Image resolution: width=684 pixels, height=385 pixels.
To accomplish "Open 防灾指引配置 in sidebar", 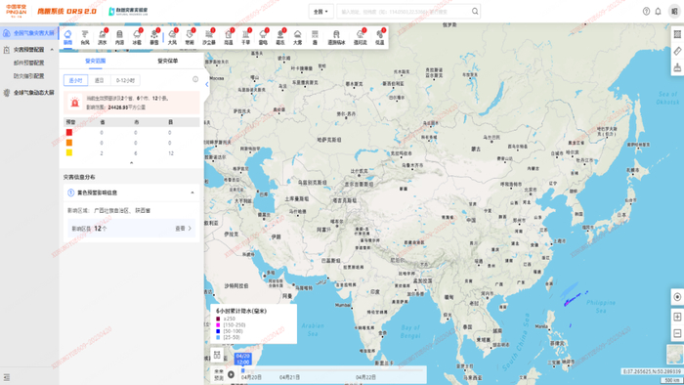I will tap(28, 76).
